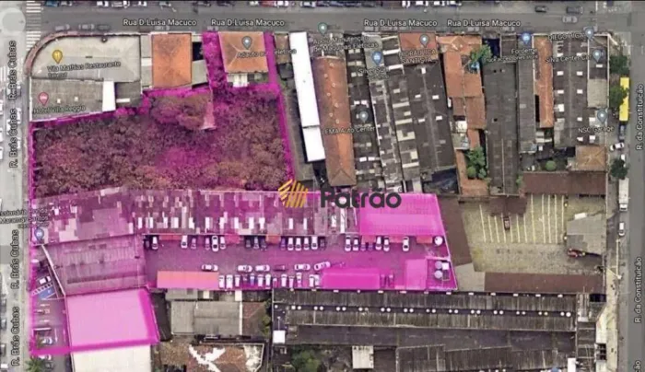Click the blue pin above Fordeme label
Viewport: 645px width, 372px height.
coord(526,39)
